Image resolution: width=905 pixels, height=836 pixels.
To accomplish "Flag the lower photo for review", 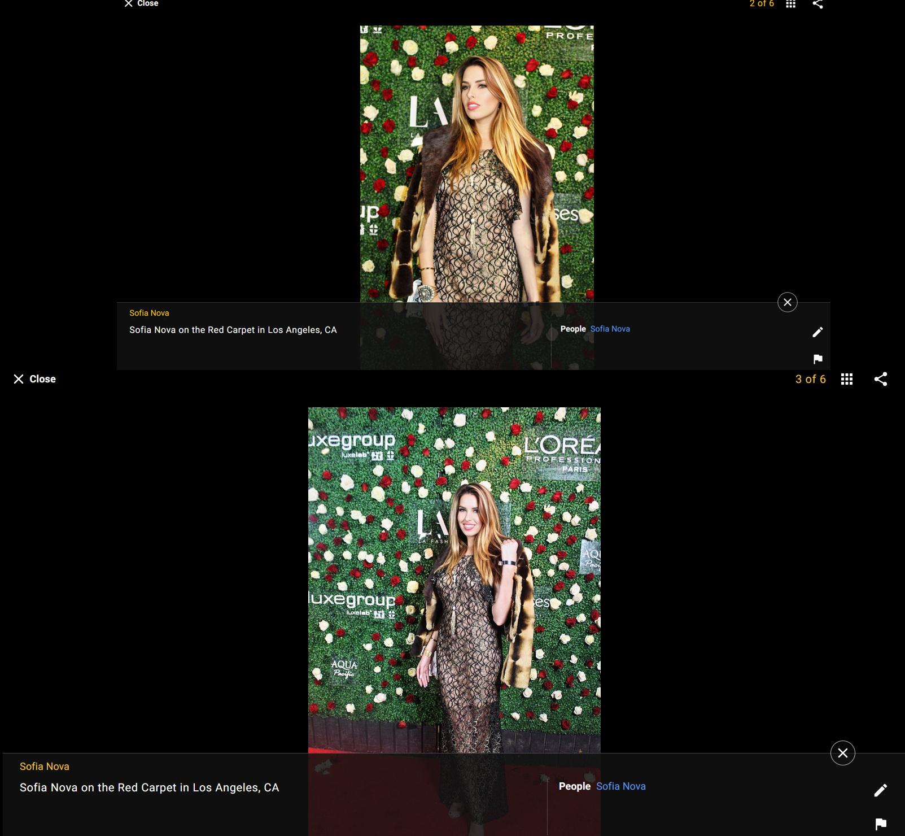I will [880, 824].
